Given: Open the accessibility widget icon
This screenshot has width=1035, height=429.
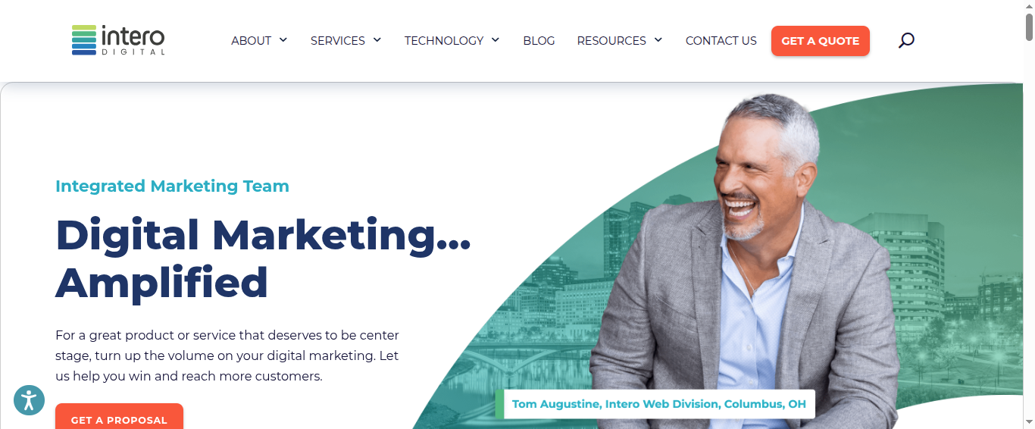Looking at the screenshot, I should pyautogui.click(x=29, y=400).
